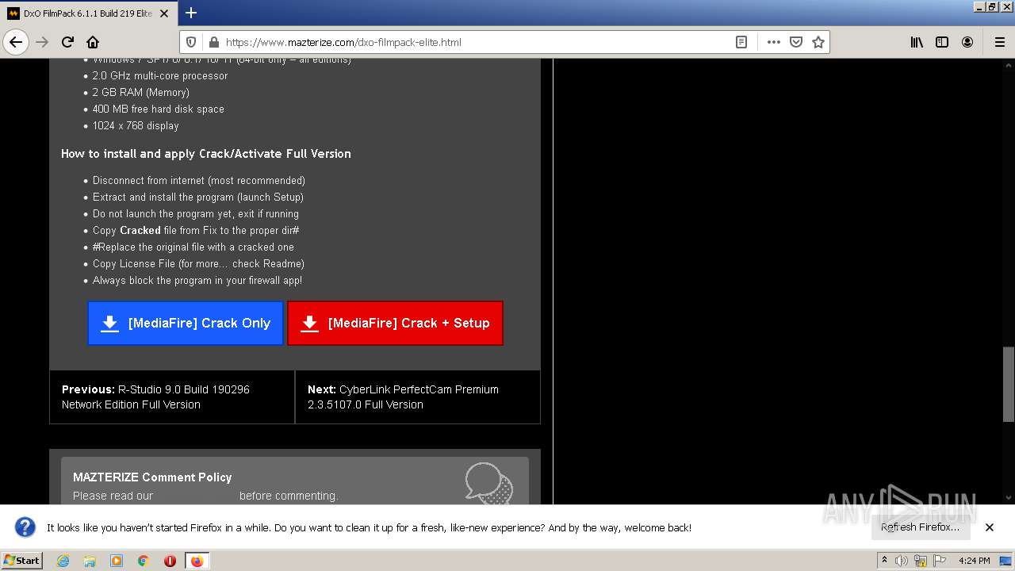1015x571 pixels.
Task: Click 'Copy License File' instruction line
Action: click(198, 263)
